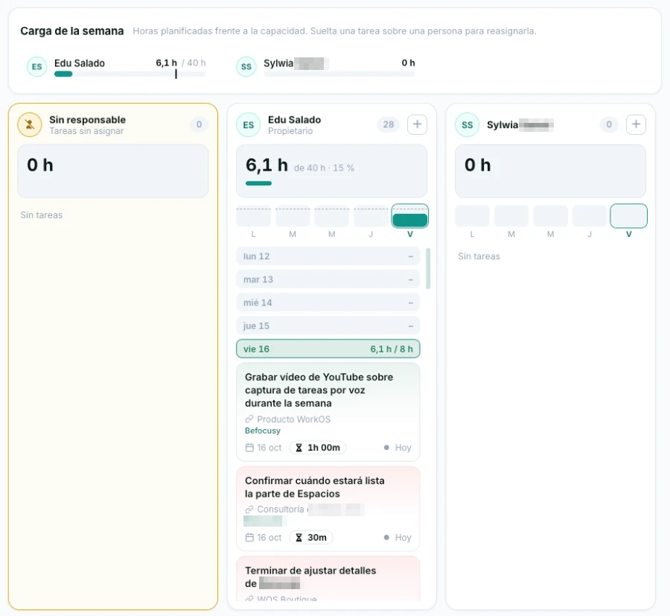Click the unassigned person icon in Sin responsable
The width and height of the screenshot is (670, 616).
coord(30,124)
